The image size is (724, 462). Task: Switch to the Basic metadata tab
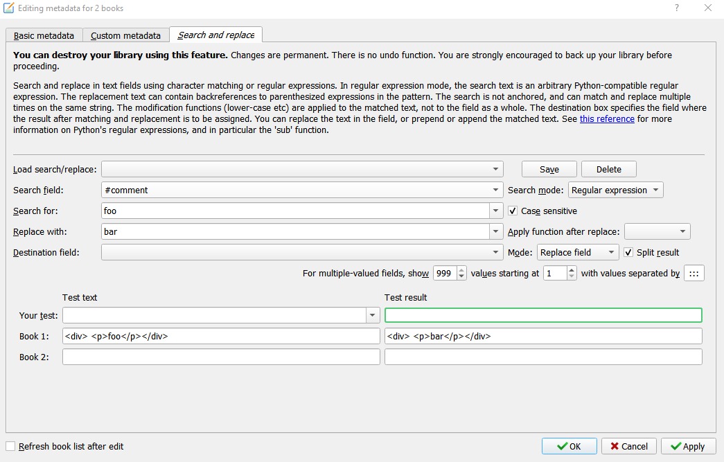point(44,35)
